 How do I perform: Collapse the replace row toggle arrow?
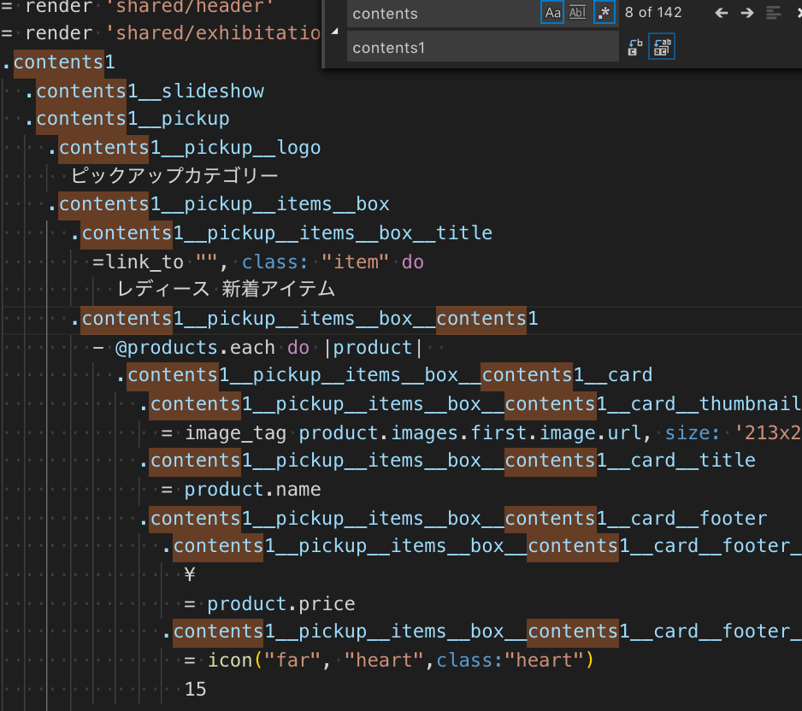334,32
